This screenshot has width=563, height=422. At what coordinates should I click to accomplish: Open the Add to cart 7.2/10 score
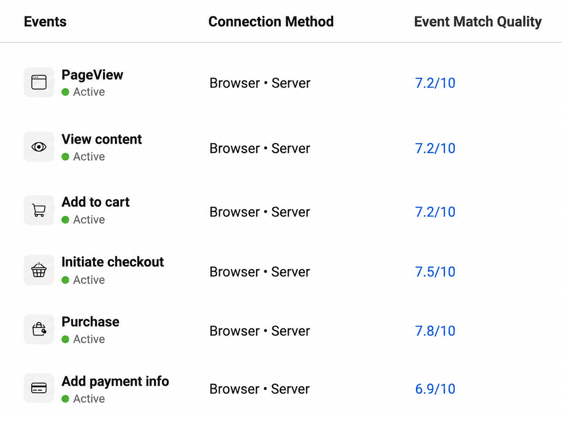[435, 212]
